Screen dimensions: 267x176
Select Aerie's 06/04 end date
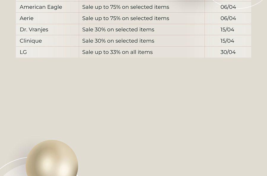[228, 18]
